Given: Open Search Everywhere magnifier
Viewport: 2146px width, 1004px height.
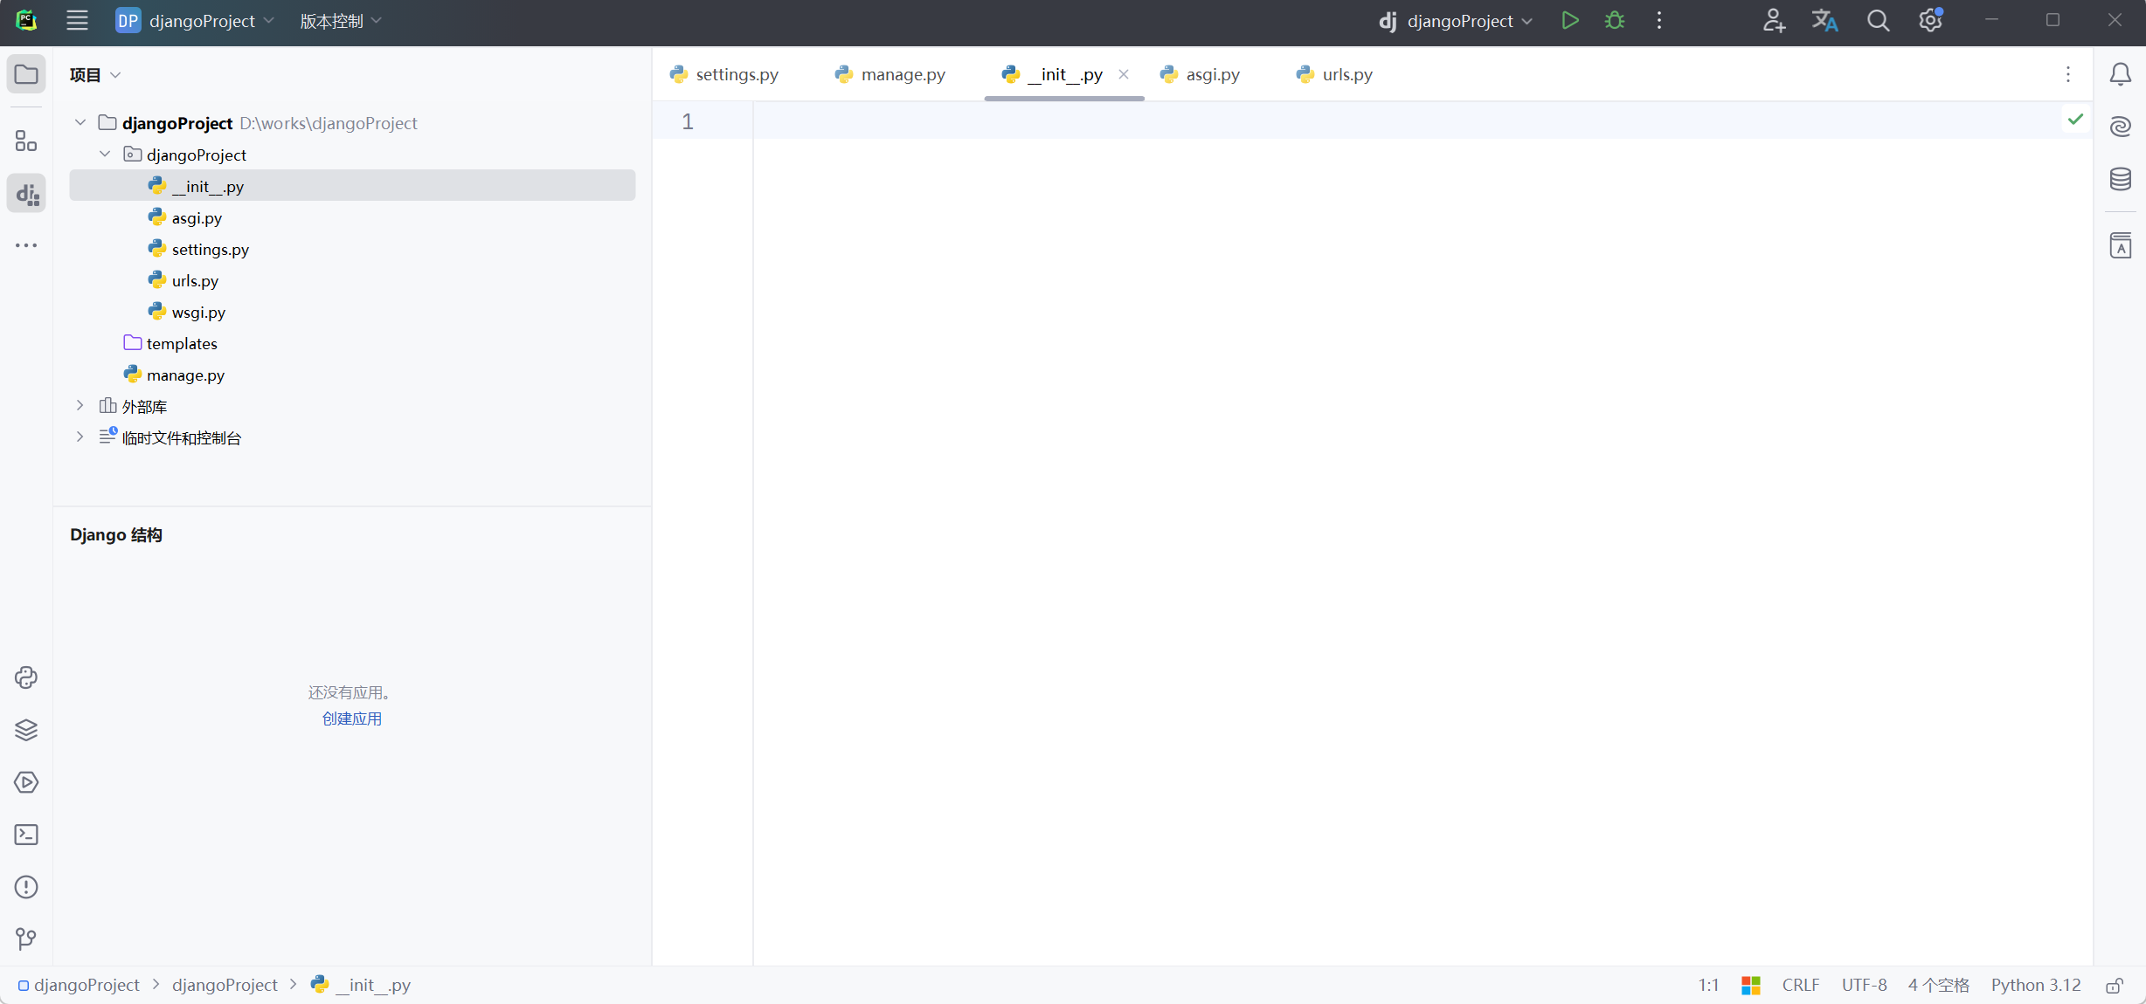Looking at the screenshot, I should pos(1878,21).
